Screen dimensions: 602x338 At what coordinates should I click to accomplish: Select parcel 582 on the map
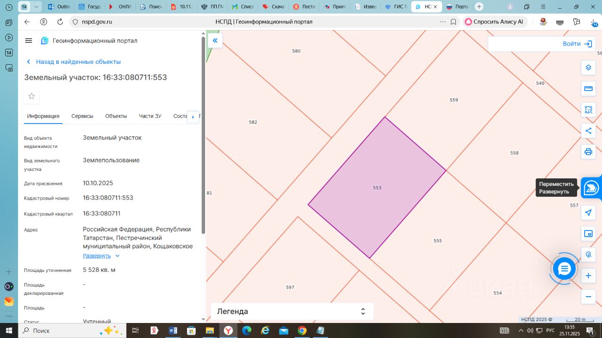point(253,122)
